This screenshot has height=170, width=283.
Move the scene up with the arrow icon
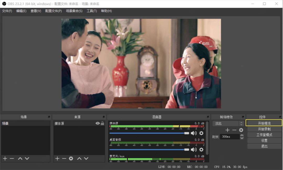click(x=20, y=158)
